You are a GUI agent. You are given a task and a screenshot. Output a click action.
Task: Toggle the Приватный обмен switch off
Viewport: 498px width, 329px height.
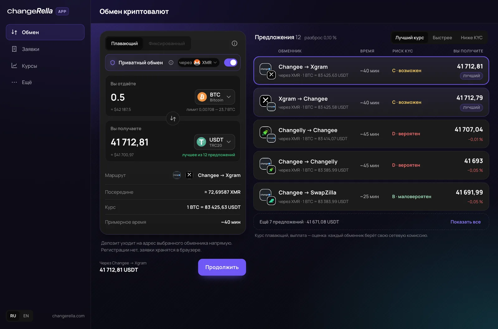[231, 62]
